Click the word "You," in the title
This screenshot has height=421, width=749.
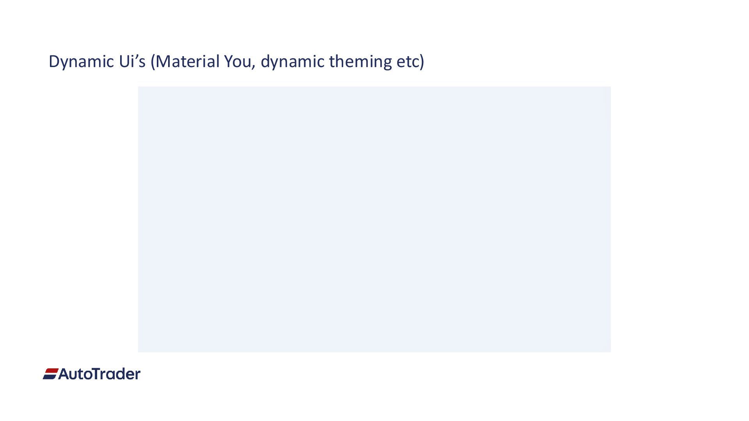click(240, 62)
